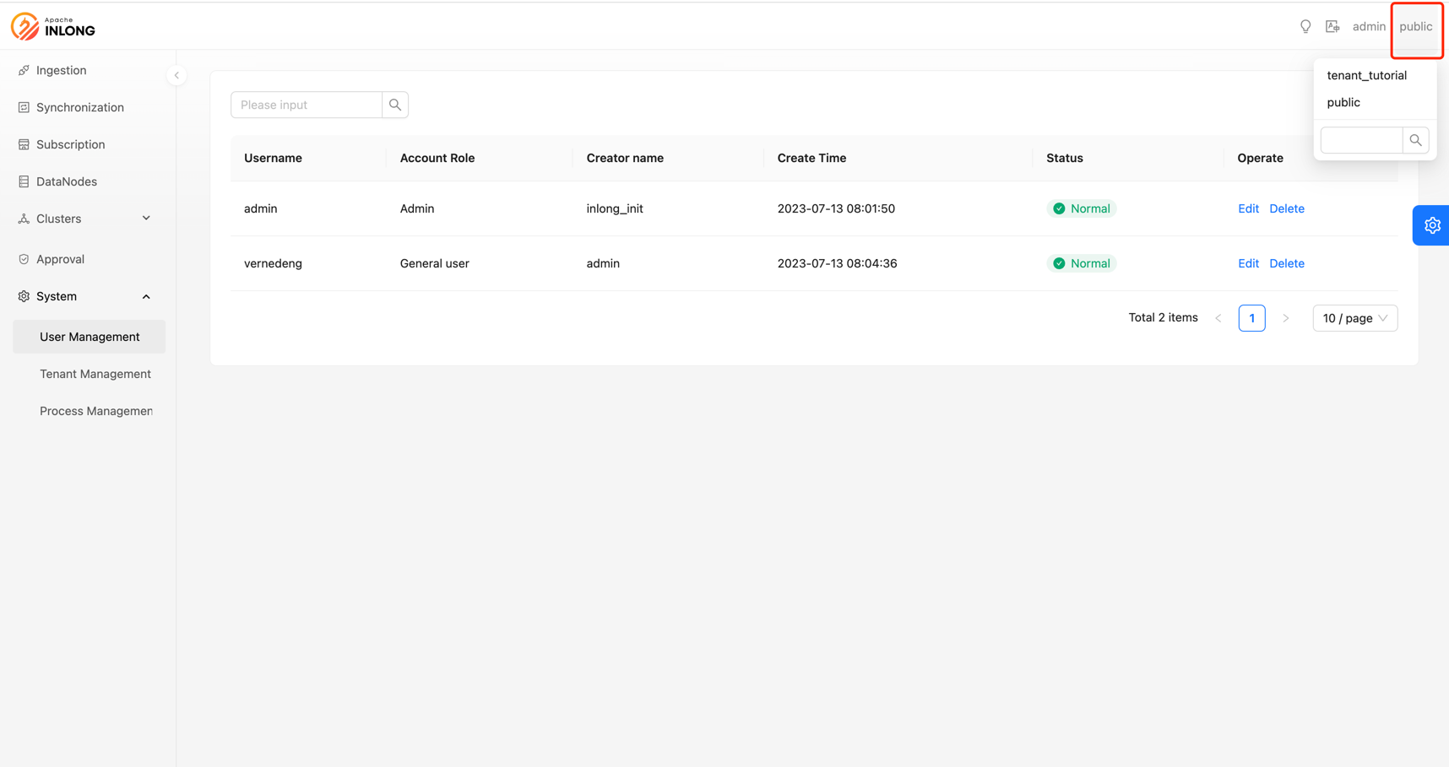
Task: Collapse the sidebar with arrow handle
Action: pyautogui.click(x=176, y=75)
